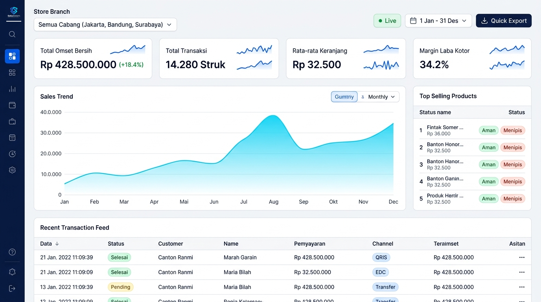The height and width of the screenshot is (302, 541).
Task: Open the bar chart analytics sidebar icon
Action: [12, 89]
